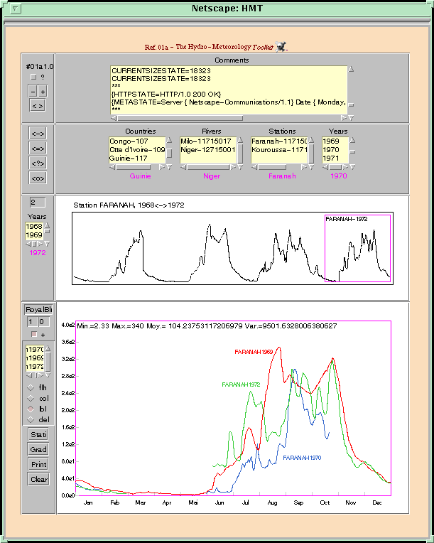Click the toolkit logo icon beside the title
The height and width of the screenshot is (543, 434).
tap(281, 47)
